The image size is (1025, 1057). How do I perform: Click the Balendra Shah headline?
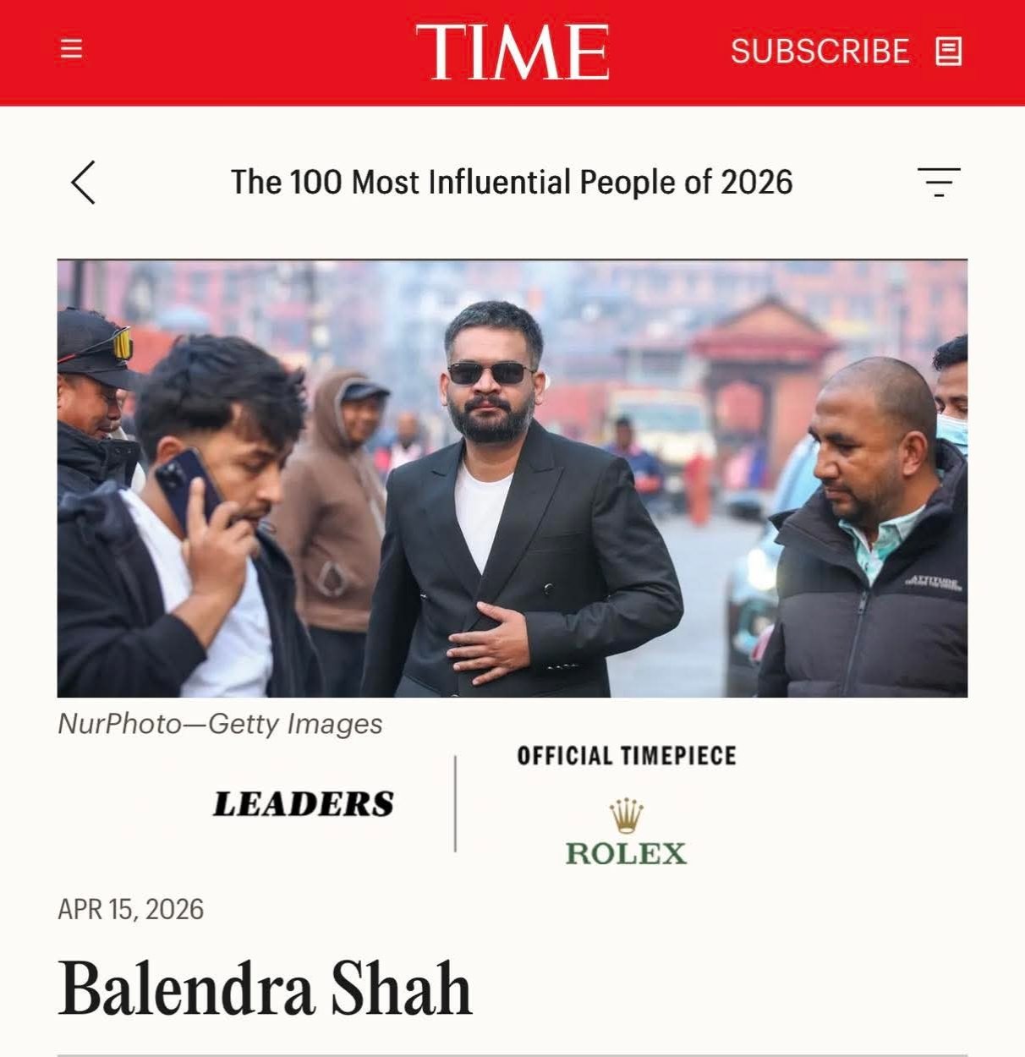pos(265,989)
